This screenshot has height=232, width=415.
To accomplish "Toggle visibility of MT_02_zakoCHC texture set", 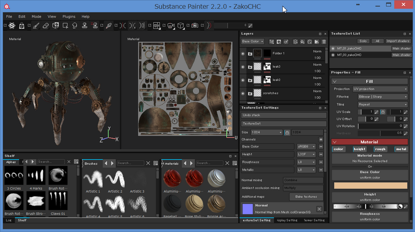I will click(333, 55).
